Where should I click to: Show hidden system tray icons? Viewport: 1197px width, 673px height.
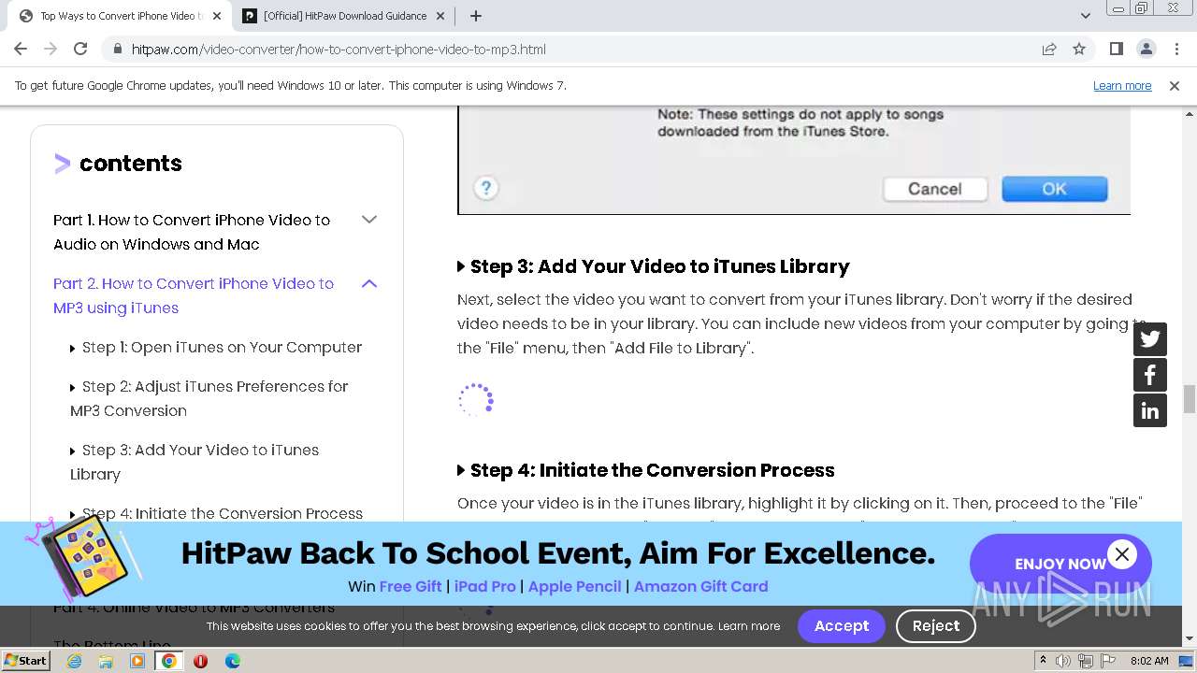point(1043,661)
